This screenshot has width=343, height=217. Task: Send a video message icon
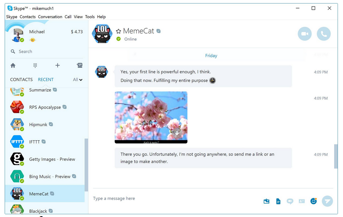(290, 201)
